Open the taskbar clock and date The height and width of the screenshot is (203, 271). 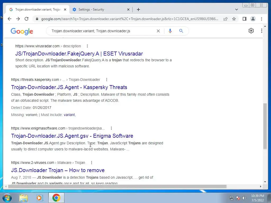[258, 198]
